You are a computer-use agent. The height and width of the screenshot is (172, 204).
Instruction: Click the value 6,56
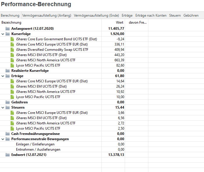[121, 118]
